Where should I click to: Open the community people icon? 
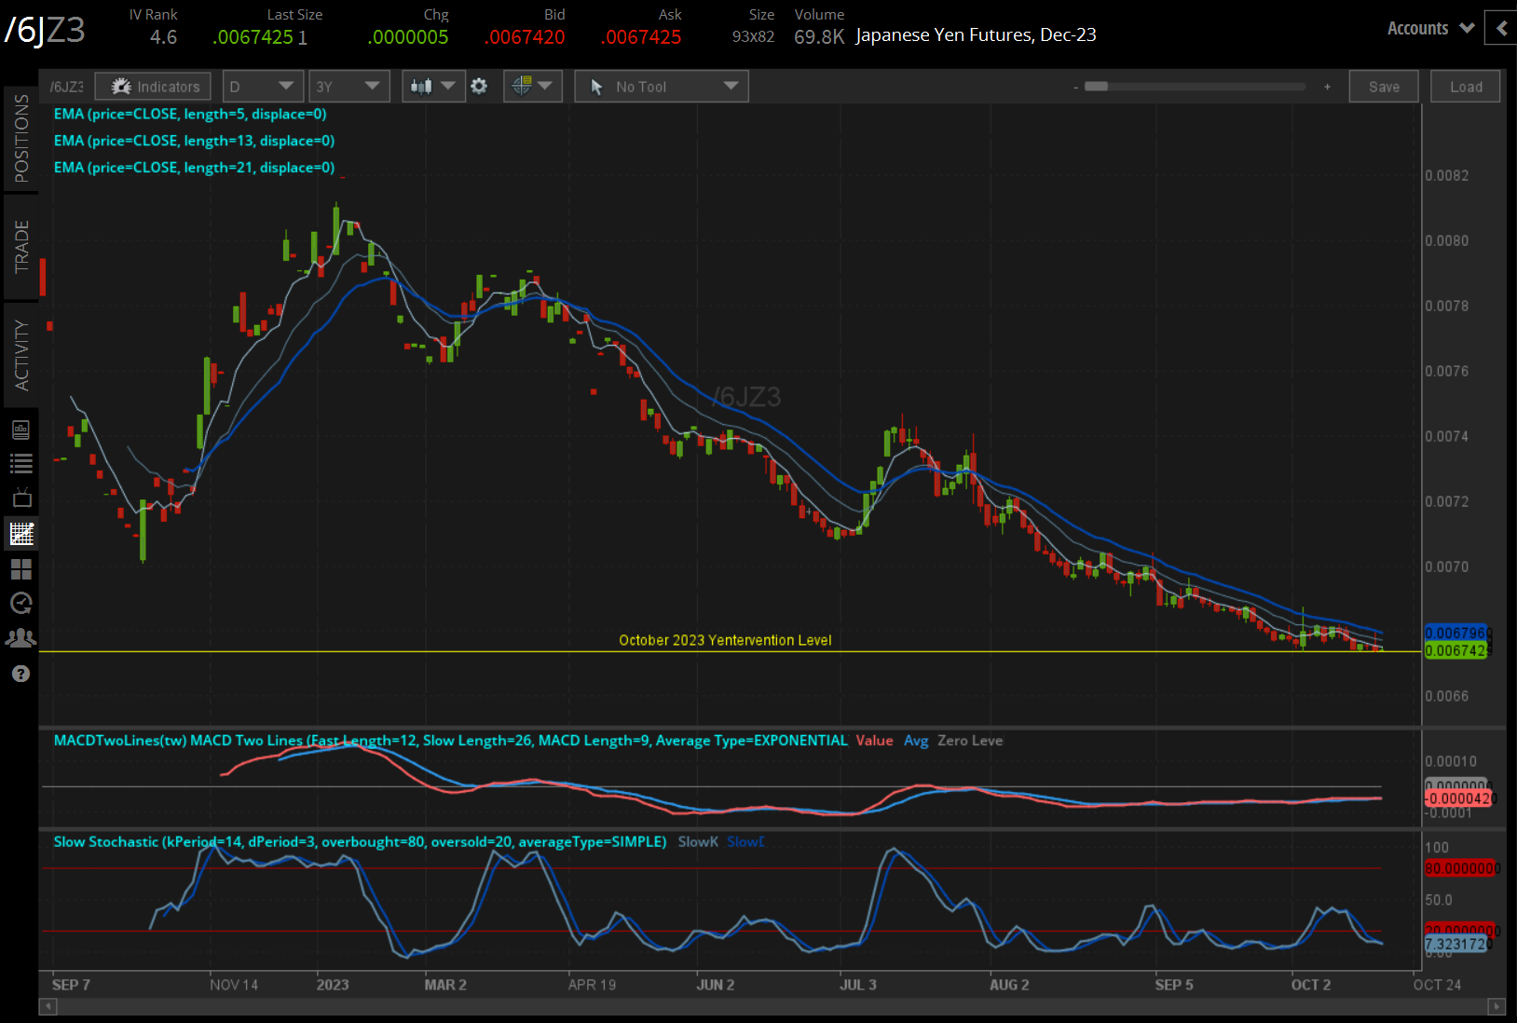point(20,638)
